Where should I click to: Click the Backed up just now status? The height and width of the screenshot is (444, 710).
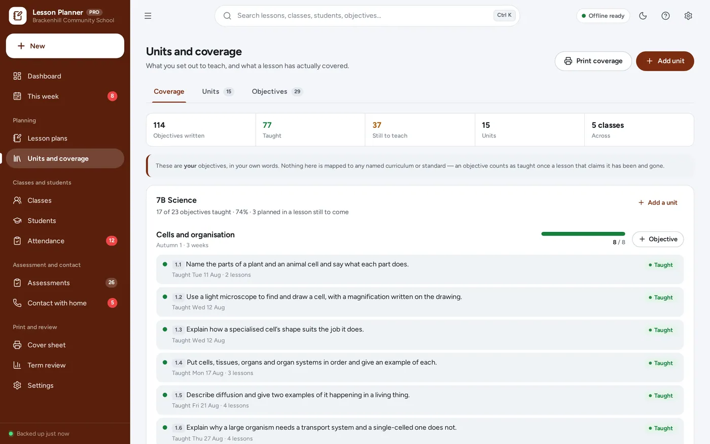pos(39,434)
